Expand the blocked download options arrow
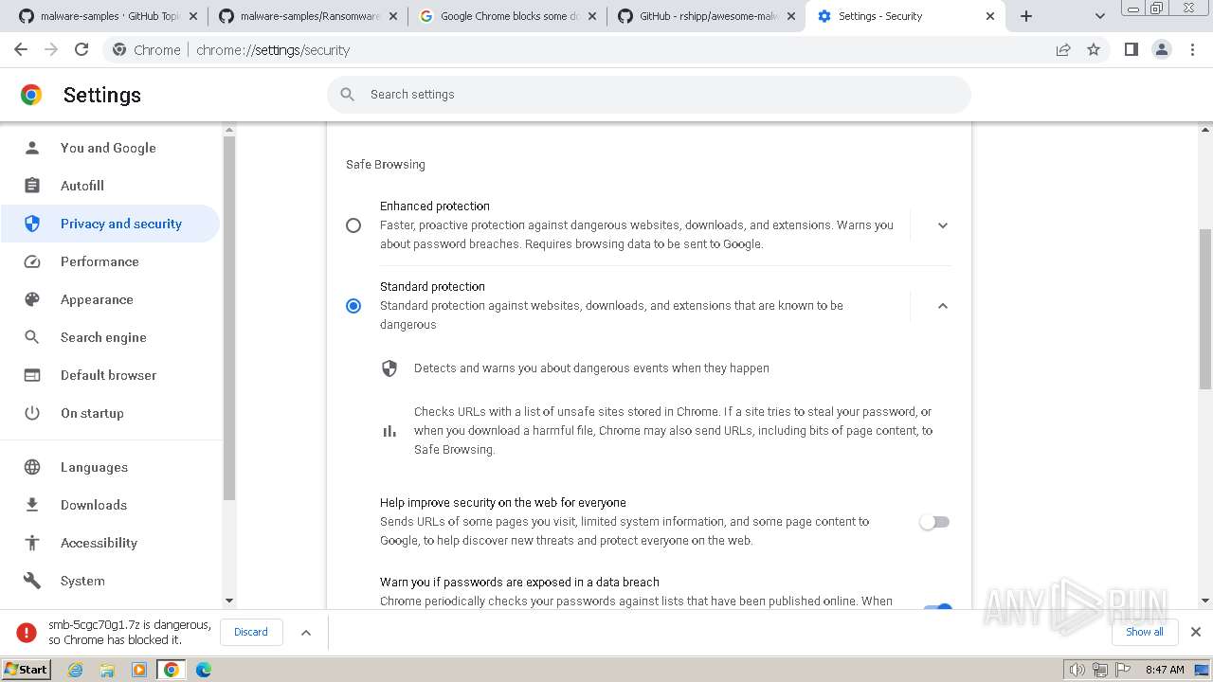Screen dimensions: 1213x682 (x=306, y=632)
